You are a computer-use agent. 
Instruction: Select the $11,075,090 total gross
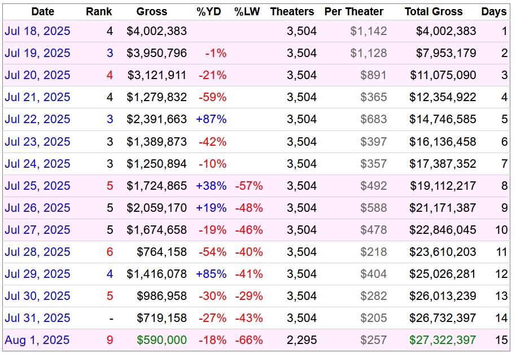coord(443,76)
